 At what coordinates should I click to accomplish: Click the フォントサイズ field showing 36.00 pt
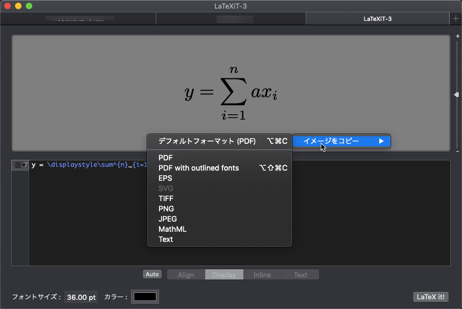pos(81,297)
